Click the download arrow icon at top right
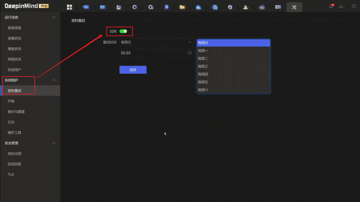 pos(341,6)
